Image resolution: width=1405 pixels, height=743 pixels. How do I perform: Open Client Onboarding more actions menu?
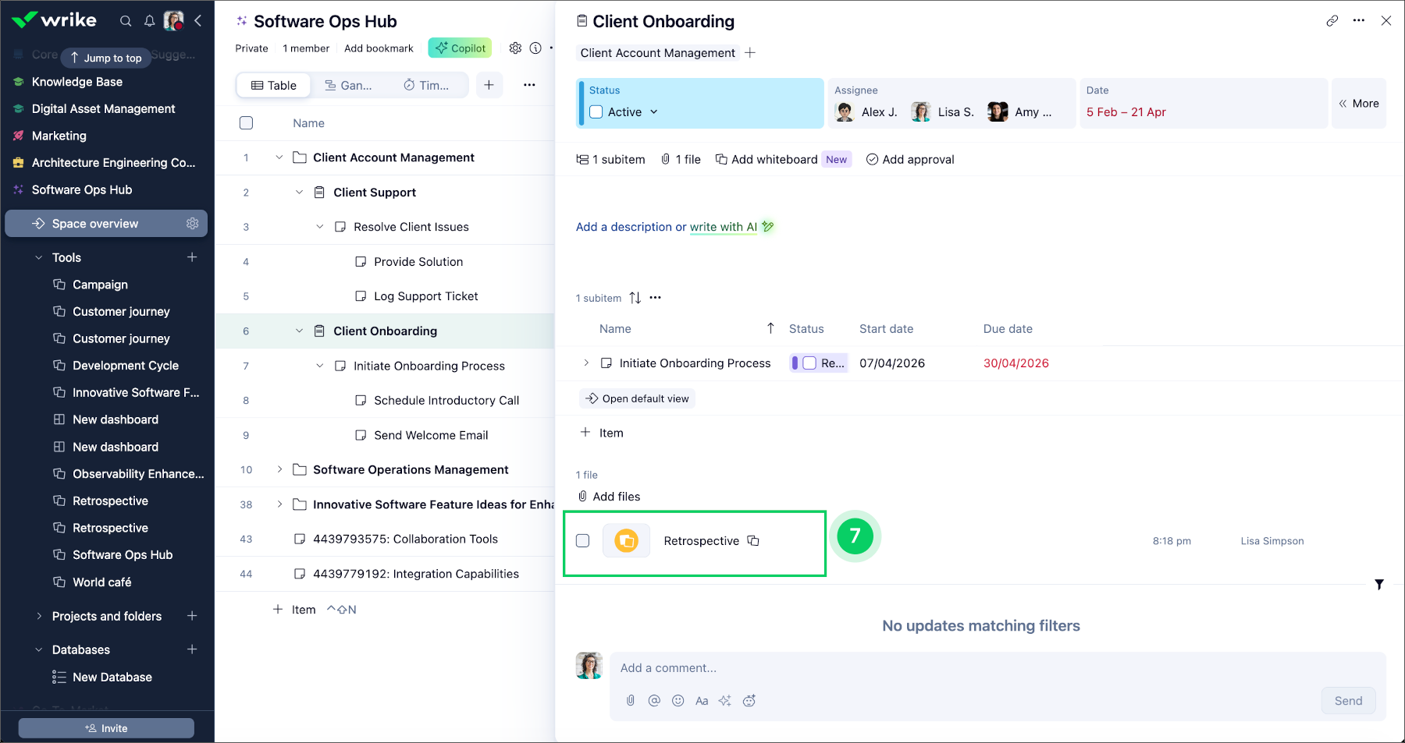click(x=1359, y=21)
